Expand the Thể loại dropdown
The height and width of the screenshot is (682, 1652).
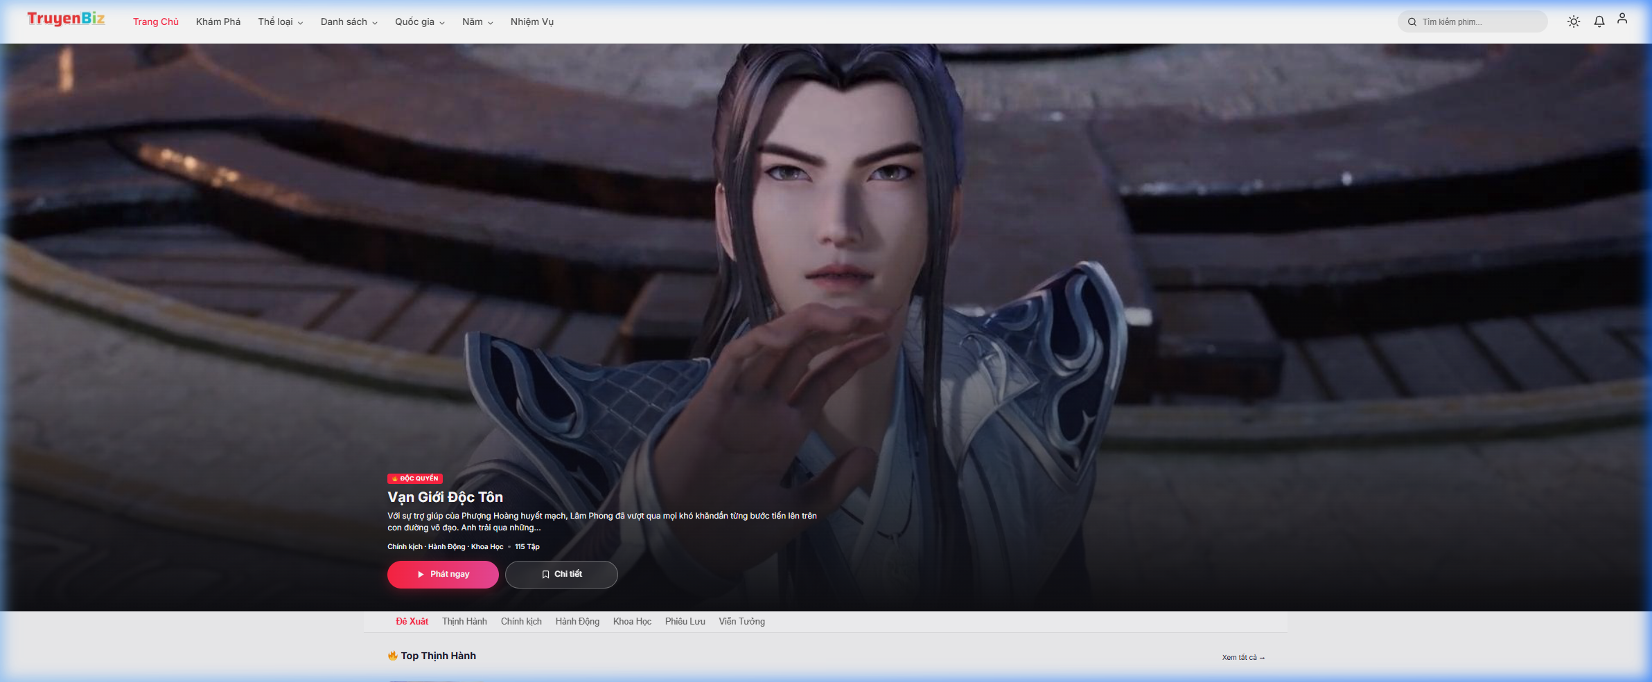click(x=280, y=22)
